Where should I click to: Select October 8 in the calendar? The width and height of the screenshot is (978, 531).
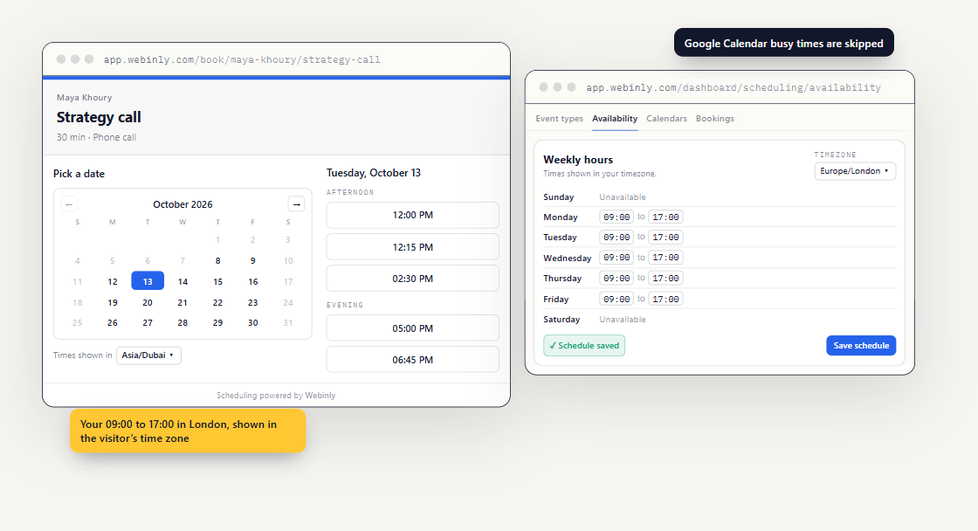pyautogui.click(x=217, y=261)
